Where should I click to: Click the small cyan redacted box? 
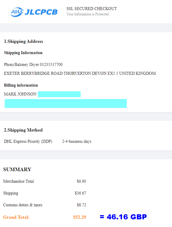(x=59, y=94)
